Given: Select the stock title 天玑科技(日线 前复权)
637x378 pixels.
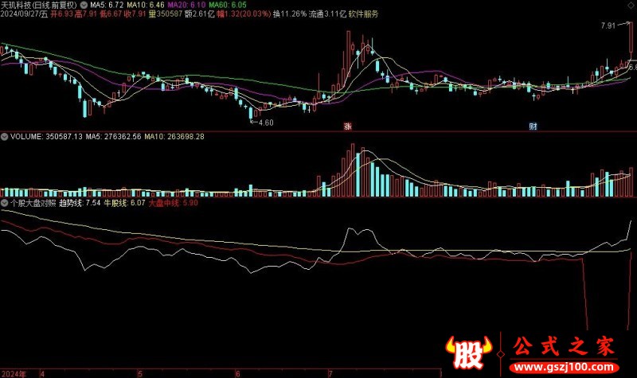Looking at the screenshot, I should click(x=39, y=6).
